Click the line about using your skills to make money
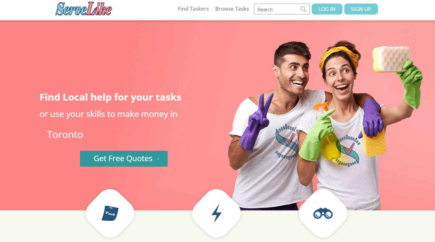Viewport: 435px width, 242px height. click(108, 114)
